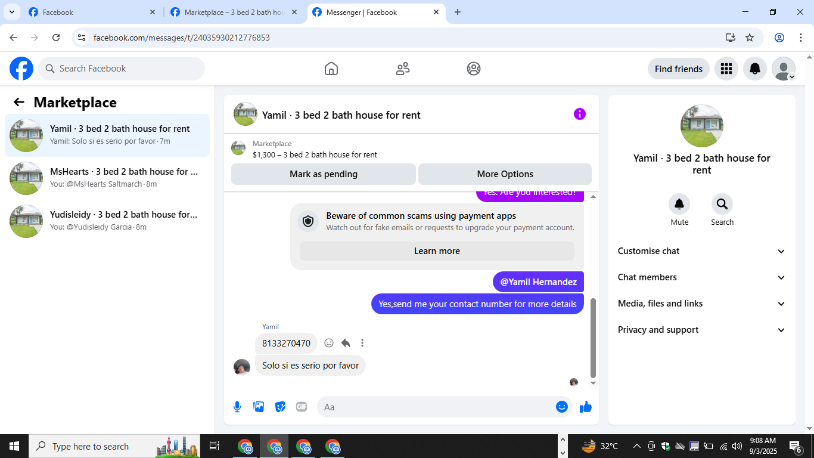Image resolution: width=814 pixels, height=458 pixels.
Task: Click the Windows taskbar search box
Action: click(114, 446)
